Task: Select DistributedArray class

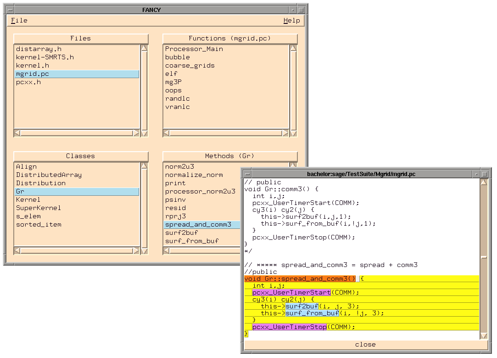Action: click(x=77, y=175)
